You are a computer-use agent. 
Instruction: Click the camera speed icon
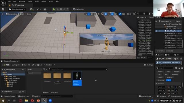[x=128, y=14]
